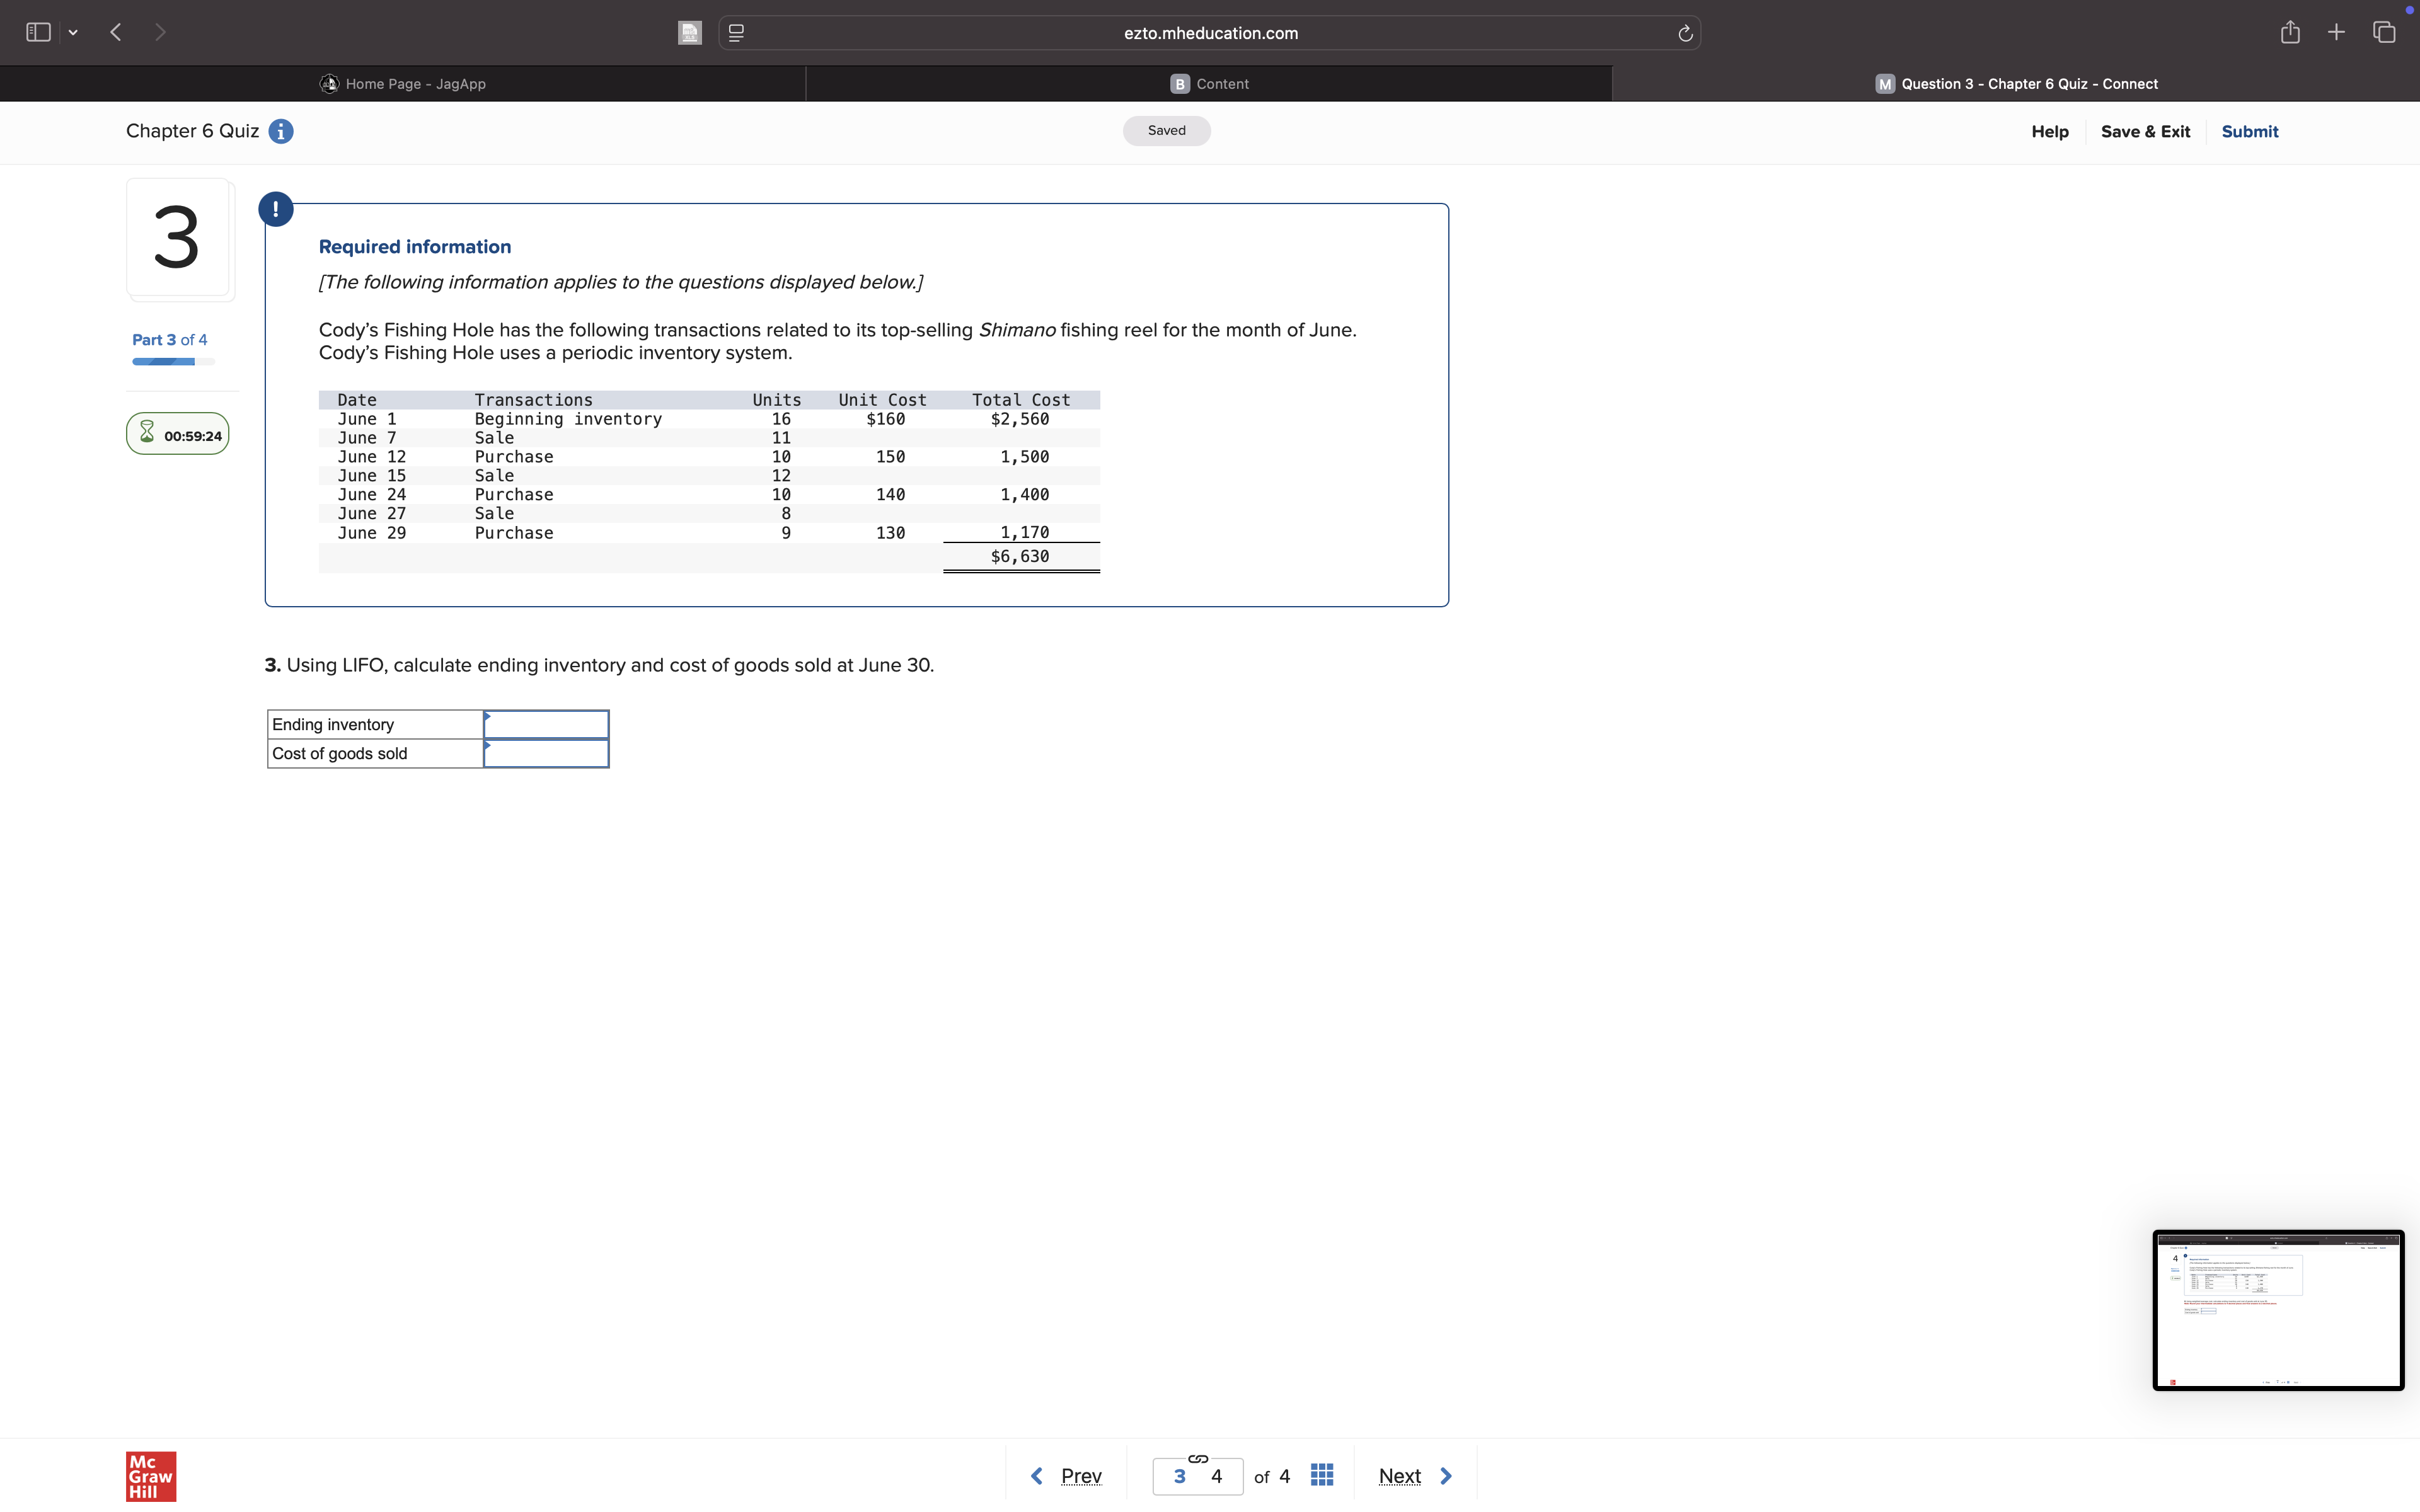2420x1512 pixels.
Task: Click the Submit link
Action: point(2249,132)
